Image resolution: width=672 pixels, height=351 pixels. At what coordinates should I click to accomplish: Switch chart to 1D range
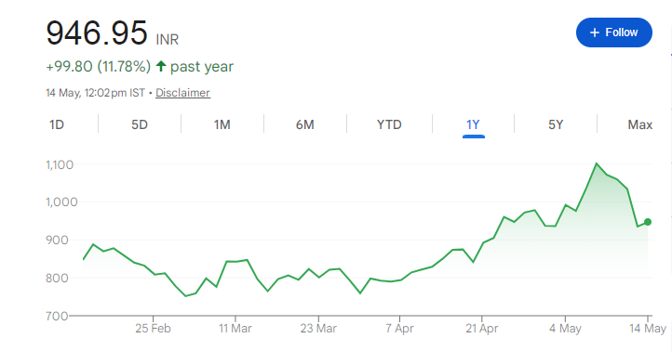(x=57, y=124)
